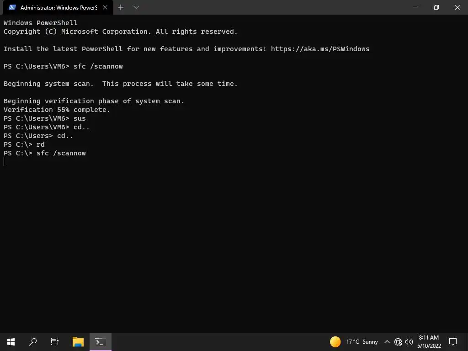Open the sunny weather widget icon
Viewport: 468px width, 351px height.
point(335,342)
